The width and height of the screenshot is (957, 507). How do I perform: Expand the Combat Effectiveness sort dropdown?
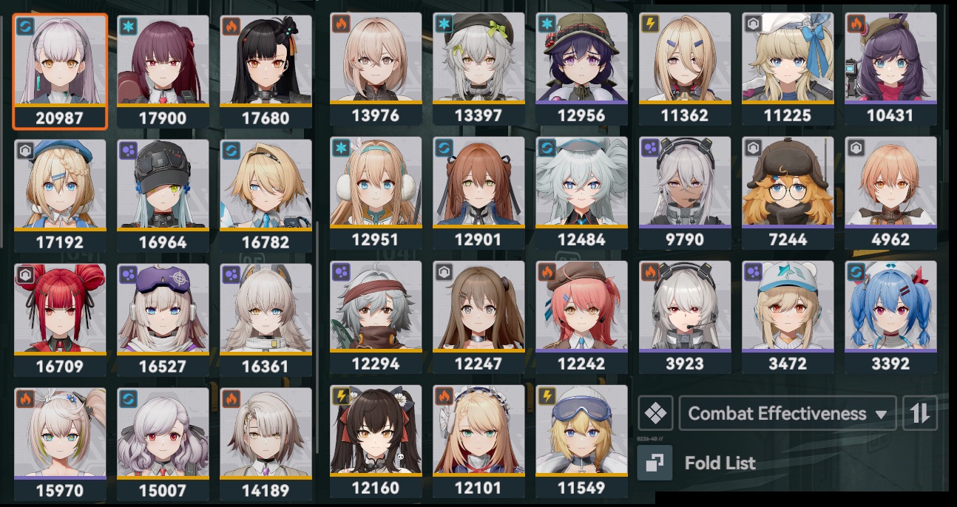pos(788,413)
